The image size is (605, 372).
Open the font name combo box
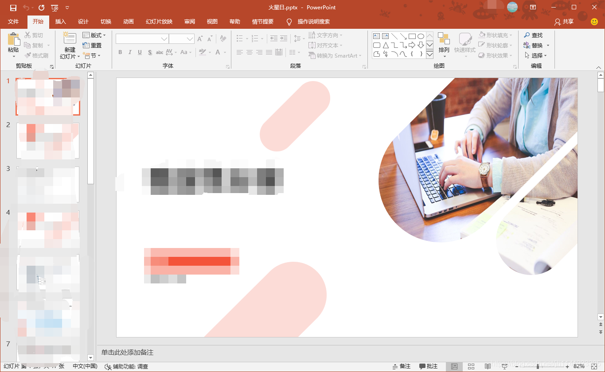click(142, 39)
